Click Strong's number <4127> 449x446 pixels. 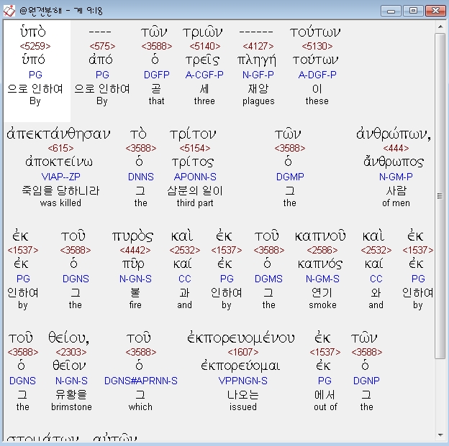258,46
